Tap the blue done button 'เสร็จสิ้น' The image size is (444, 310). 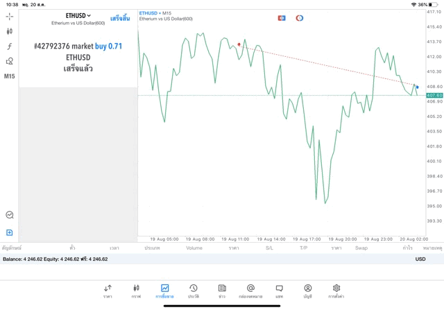pyautogui.click(x=120, y=18)
